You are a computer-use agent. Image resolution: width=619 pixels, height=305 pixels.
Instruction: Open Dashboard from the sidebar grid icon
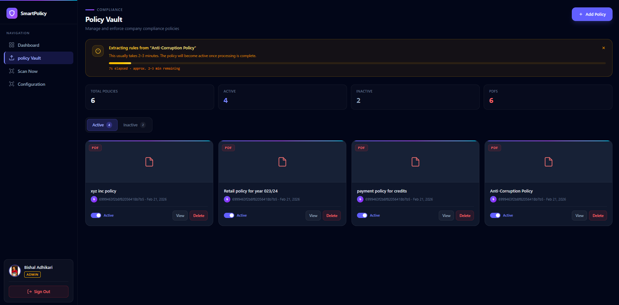(x=12, y=45)
